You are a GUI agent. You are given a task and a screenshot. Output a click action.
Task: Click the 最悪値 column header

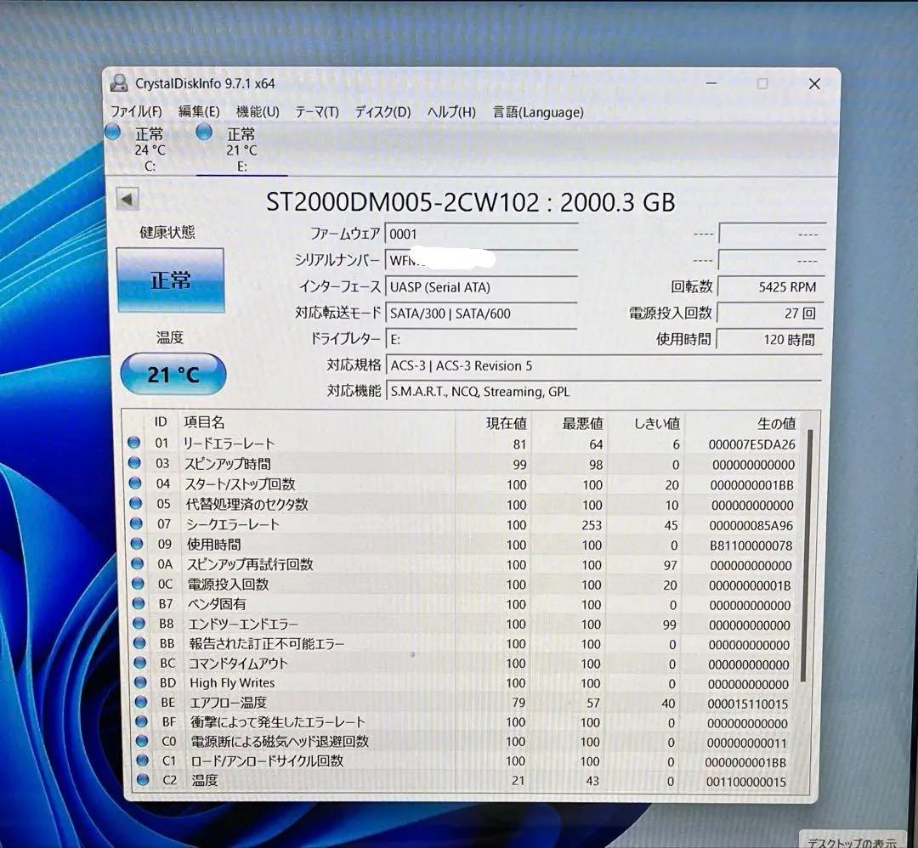pos(582,423)
